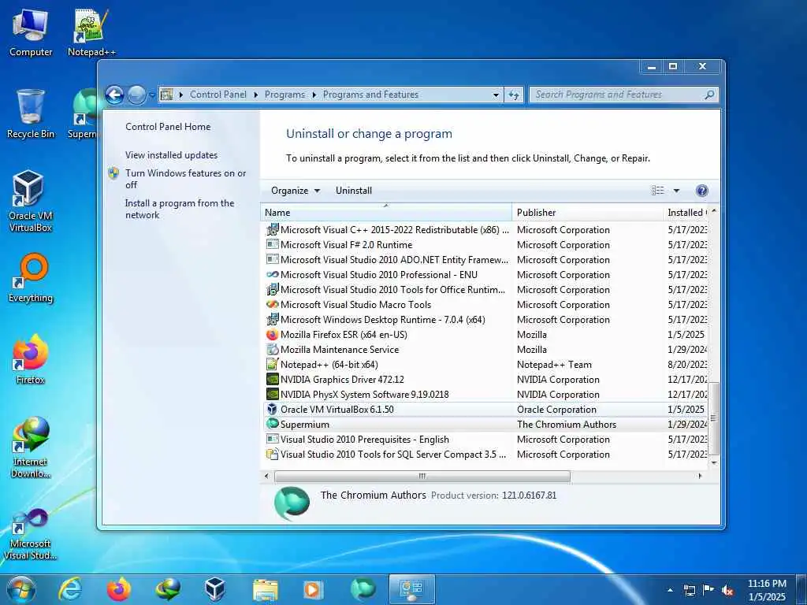Image resolution: width=807 pixels, height=605 pixels.
Task: Select NVIDIA Graphics Driver 472.12 row
Action: pyautogui.click(x=485, y=380)
